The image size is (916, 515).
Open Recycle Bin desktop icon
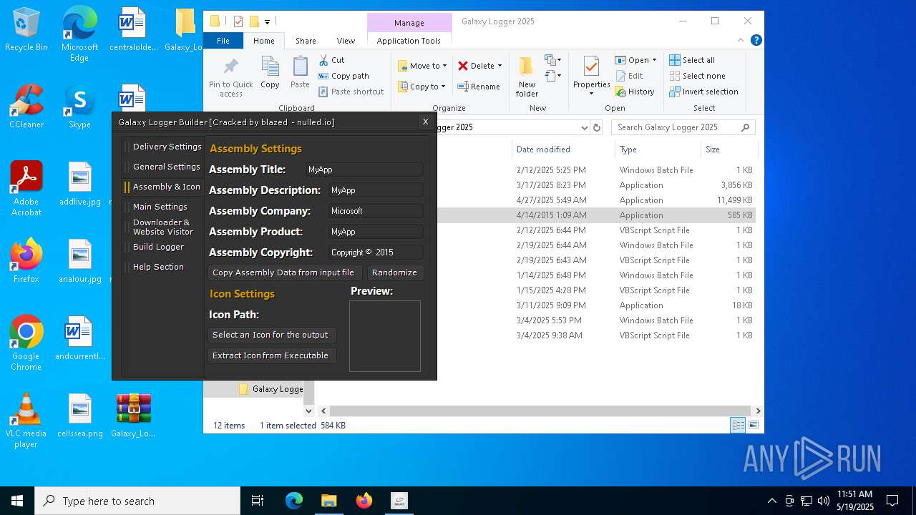(26, 30)
